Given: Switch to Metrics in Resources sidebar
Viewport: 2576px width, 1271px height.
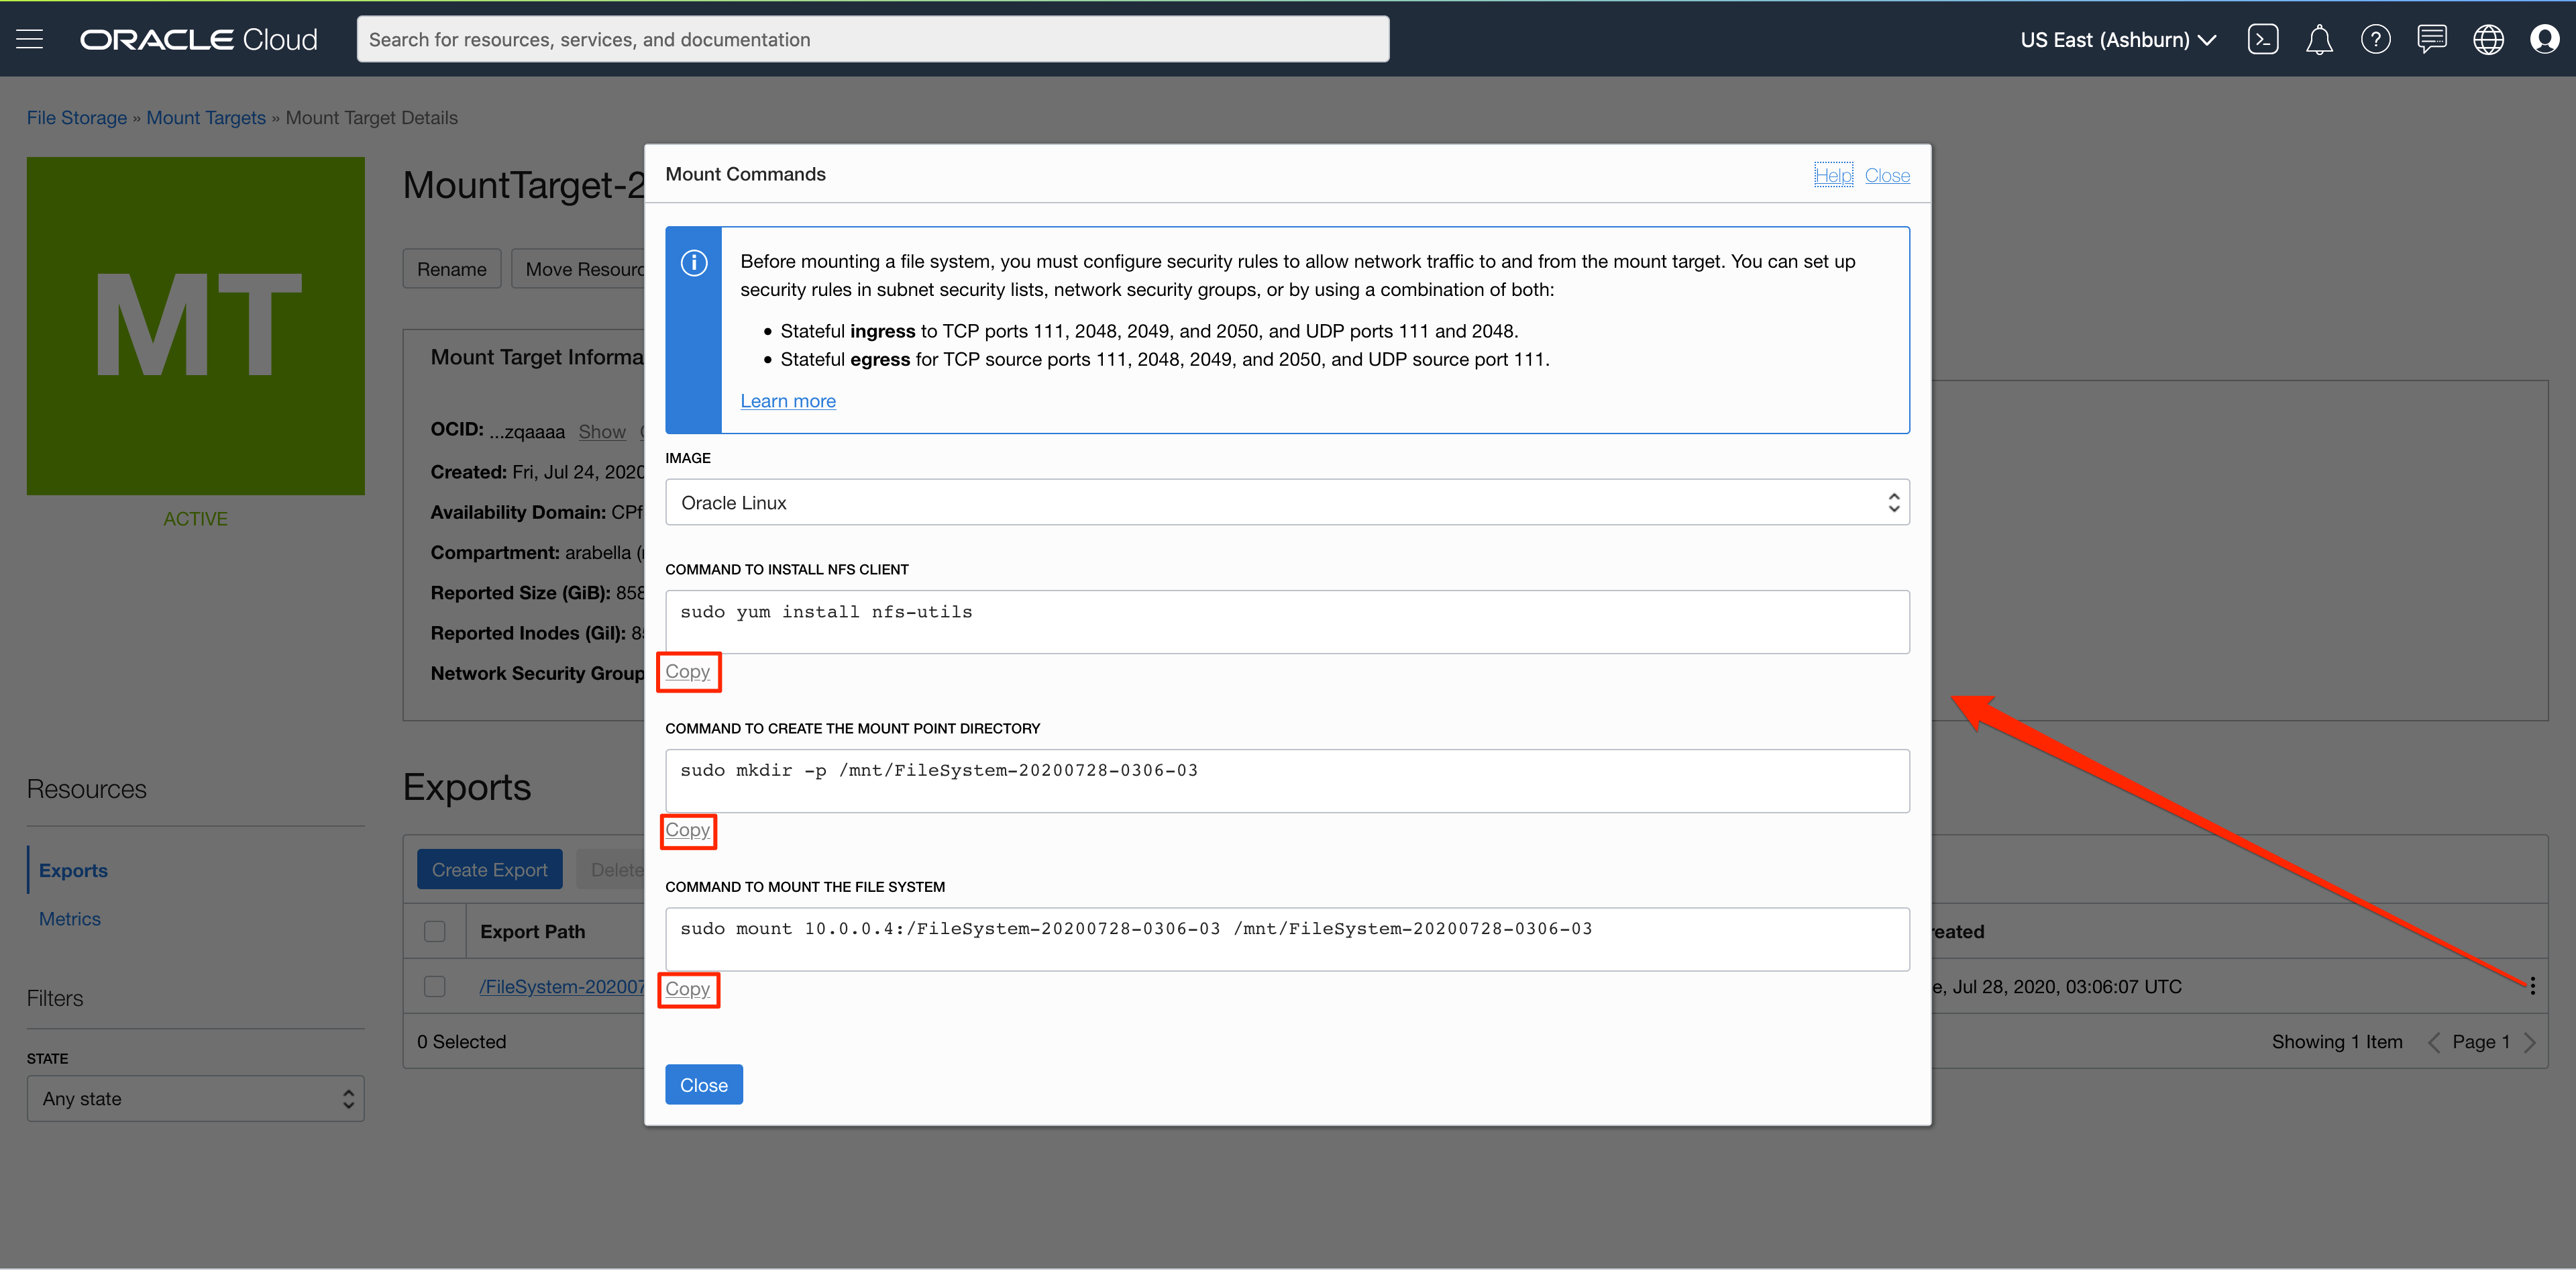Looking at the screenshot, I should click(70, 918).
